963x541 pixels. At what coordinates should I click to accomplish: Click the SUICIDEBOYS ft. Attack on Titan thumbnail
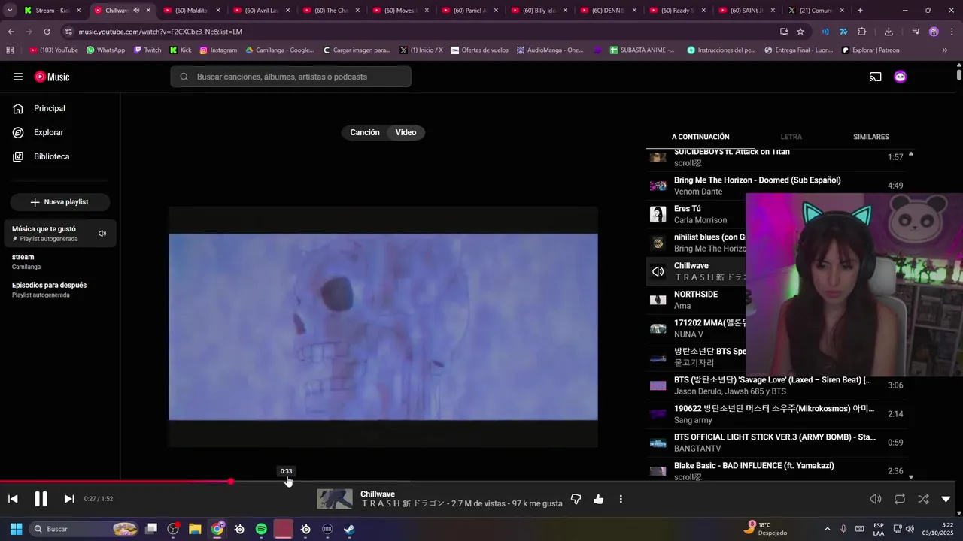[x=658, y=157]
